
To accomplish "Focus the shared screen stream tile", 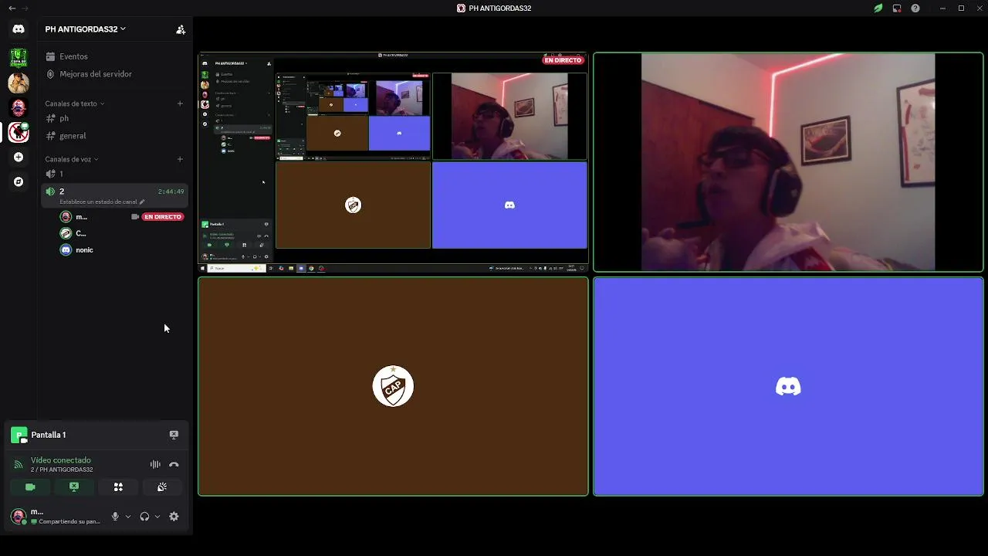I will pos(393,162).
